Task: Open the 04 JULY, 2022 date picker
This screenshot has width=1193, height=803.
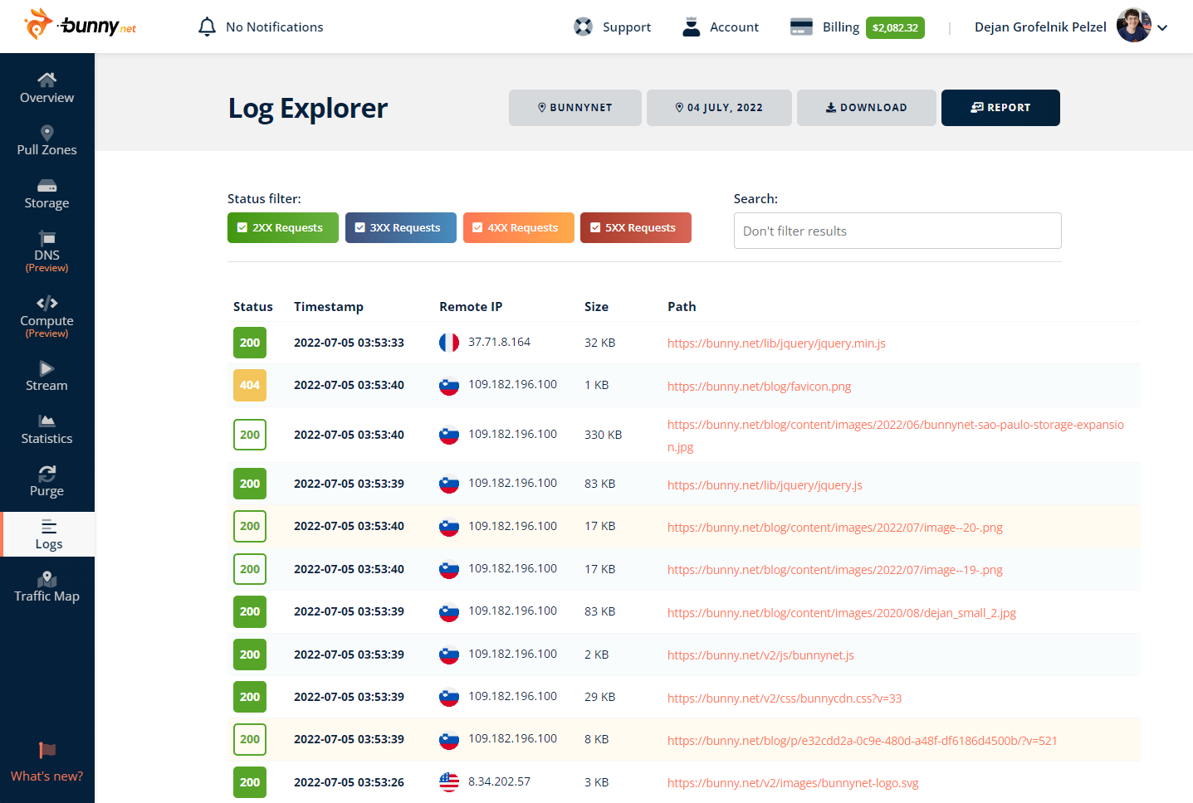Action: coord(719,108)
